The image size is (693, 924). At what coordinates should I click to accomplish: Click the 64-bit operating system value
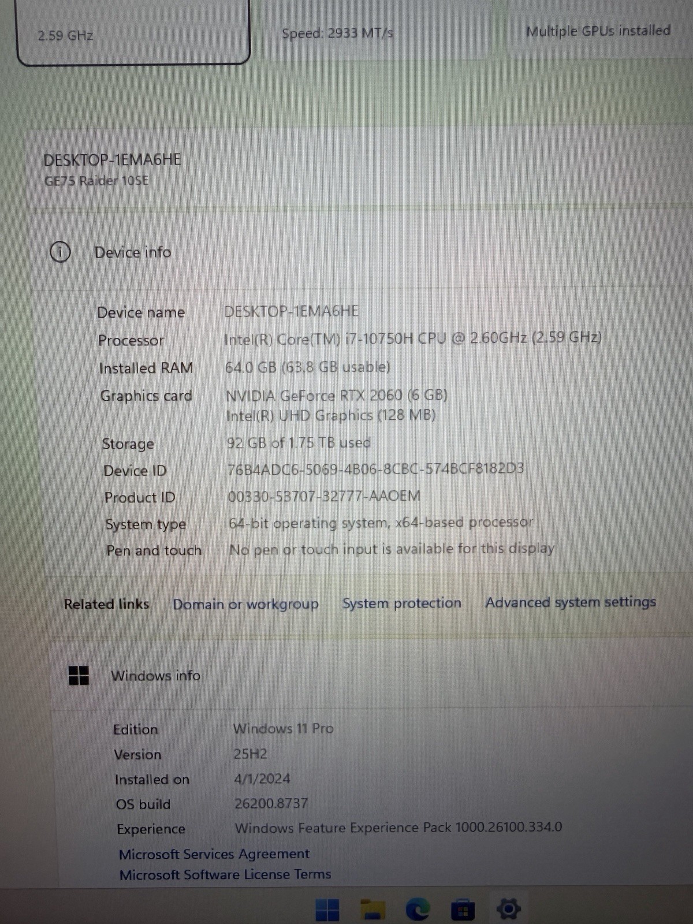pyautogui.click(x=381, y=523)
